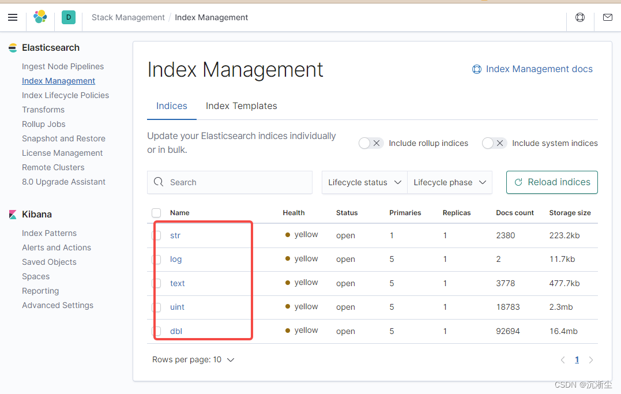Screen dimensions: 621x394
Task: Open the uint index details
Action: point(177,307)
